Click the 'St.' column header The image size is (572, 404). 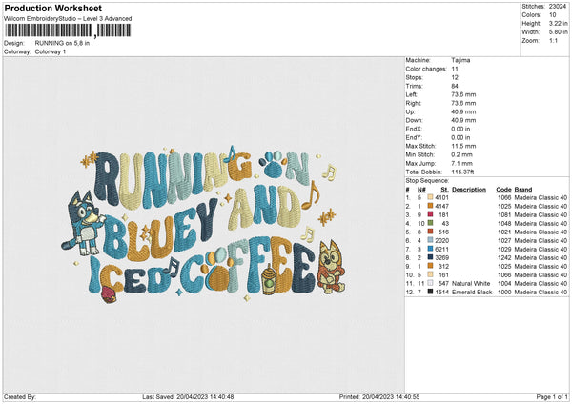444,190
